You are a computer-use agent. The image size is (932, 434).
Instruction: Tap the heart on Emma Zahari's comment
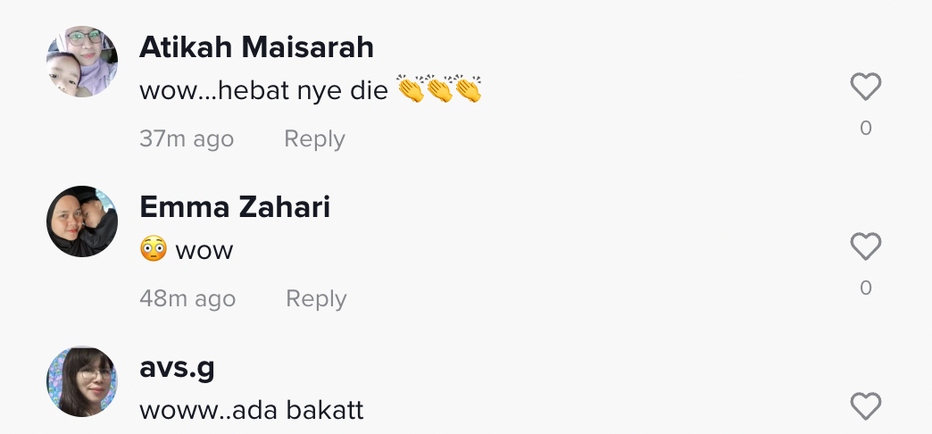(x=865, y=246)
